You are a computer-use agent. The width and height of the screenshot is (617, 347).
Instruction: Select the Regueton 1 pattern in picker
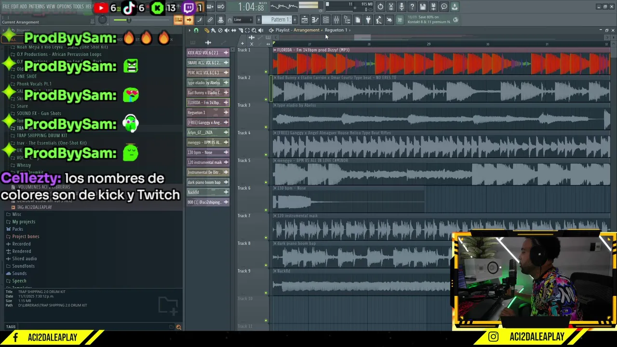(x=208, y=112)
